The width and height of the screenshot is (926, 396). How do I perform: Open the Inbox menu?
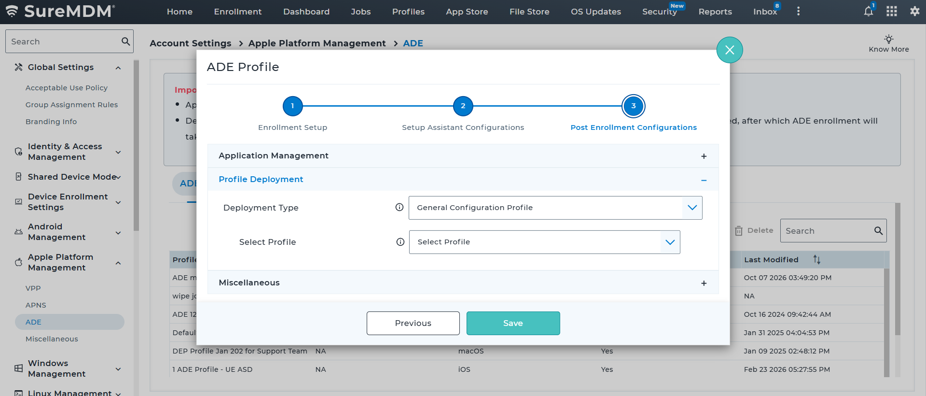765,12
